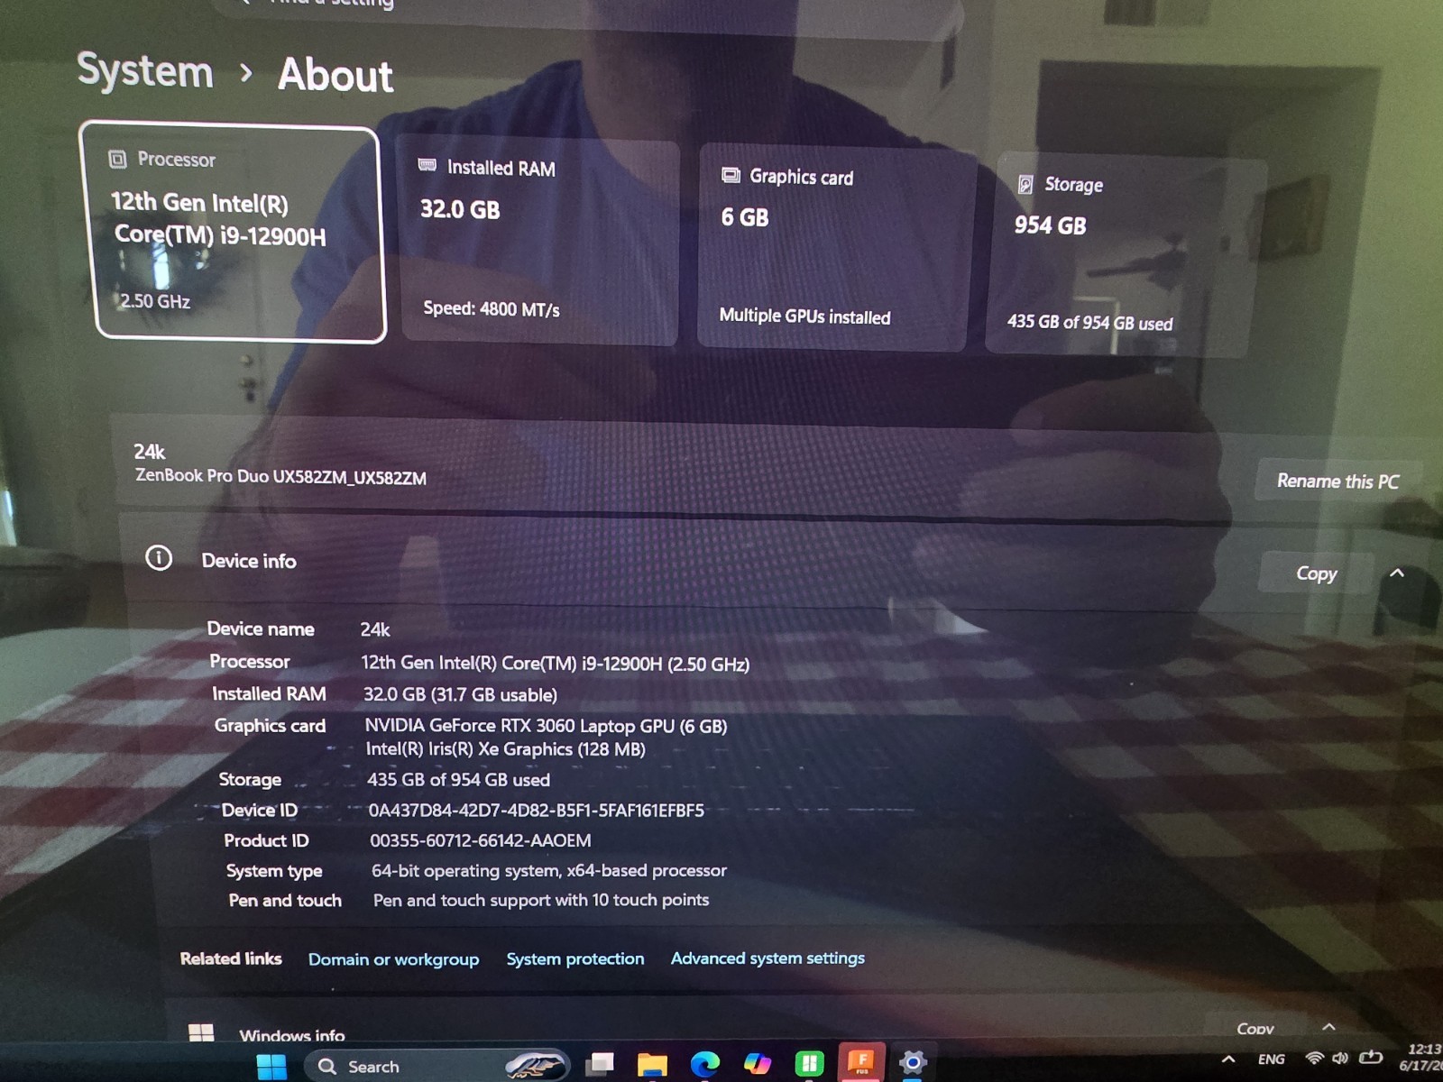Select the Graphics card tile

pyautogui.click(x=834, y=246)
